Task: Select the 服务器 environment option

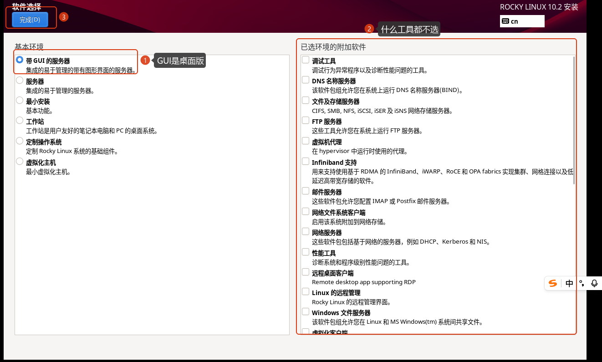Action: (20, 81)
